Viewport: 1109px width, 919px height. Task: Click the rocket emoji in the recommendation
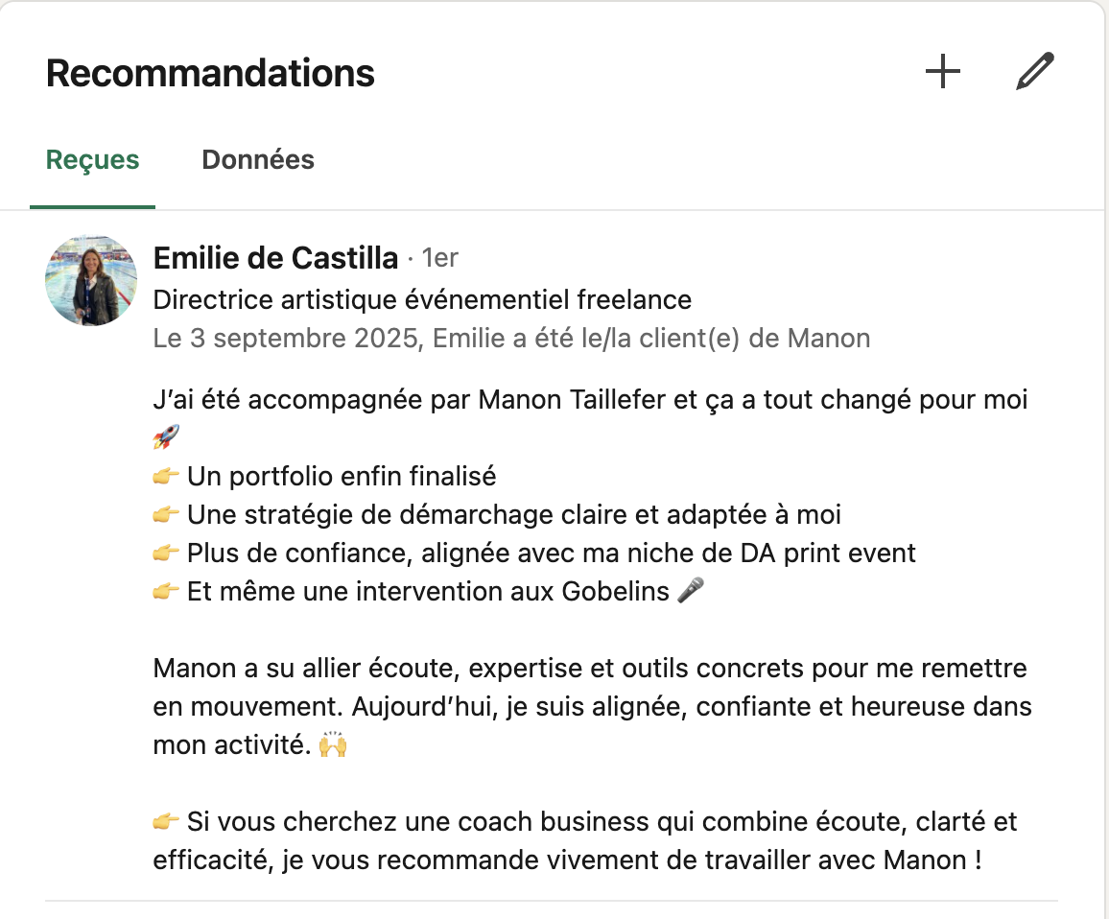(x=166, y=438)
